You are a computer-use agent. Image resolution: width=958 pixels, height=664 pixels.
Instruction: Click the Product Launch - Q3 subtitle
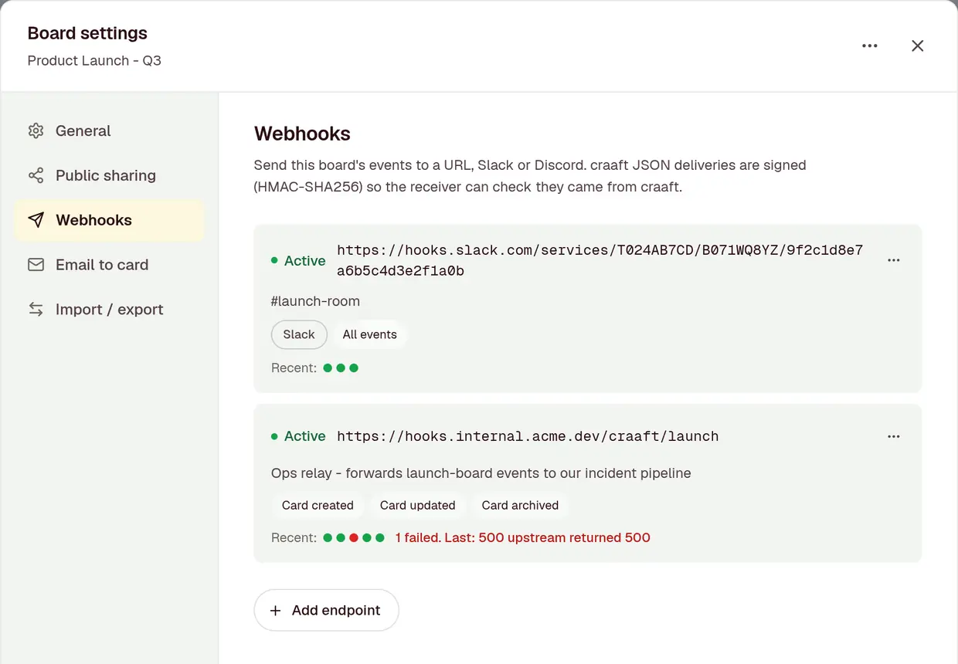tap(94, 60)
